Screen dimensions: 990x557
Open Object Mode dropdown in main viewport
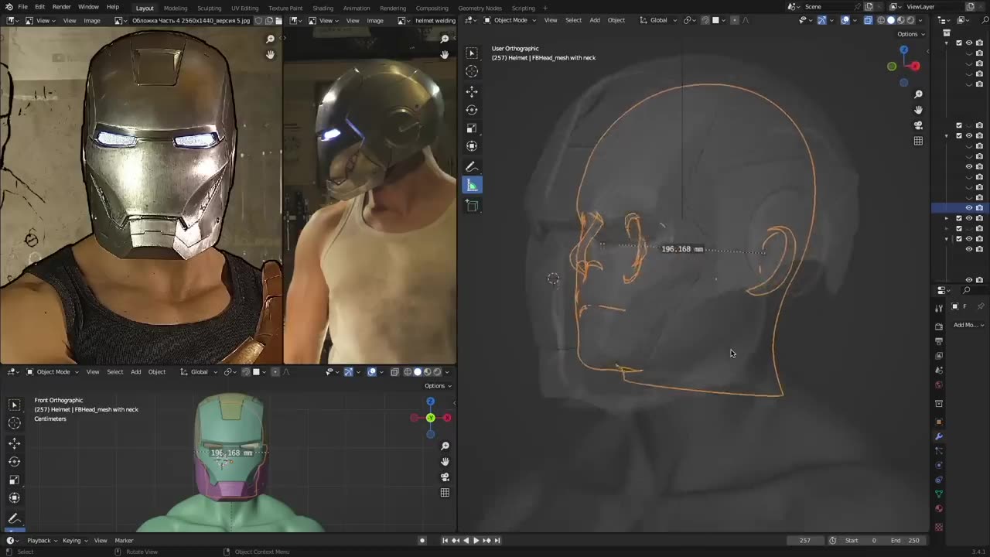tap(510, 20)
